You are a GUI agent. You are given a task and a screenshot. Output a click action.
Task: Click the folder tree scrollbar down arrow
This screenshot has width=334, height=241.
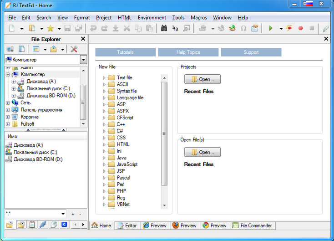[83, 124]
